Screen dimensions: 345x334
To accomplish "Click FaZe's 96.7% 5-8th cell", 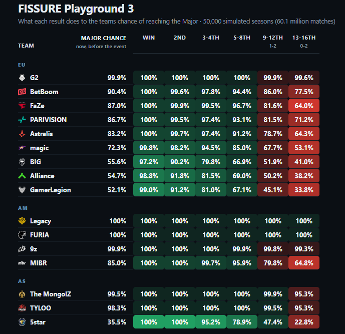I will [242, 106].
